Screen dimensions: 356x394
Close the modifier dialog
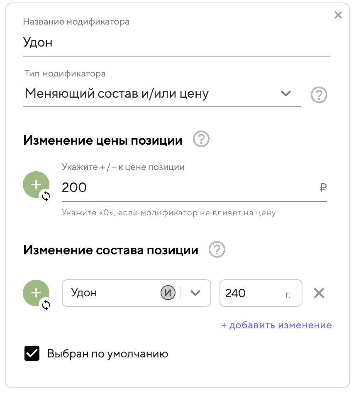(x=338, y=16)
